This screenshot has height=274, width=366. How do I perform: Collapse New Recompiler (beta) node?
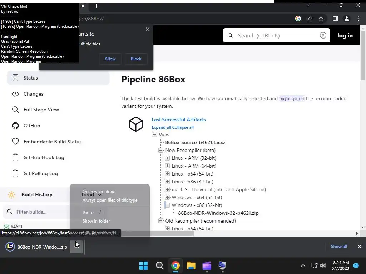click(161, 150)
